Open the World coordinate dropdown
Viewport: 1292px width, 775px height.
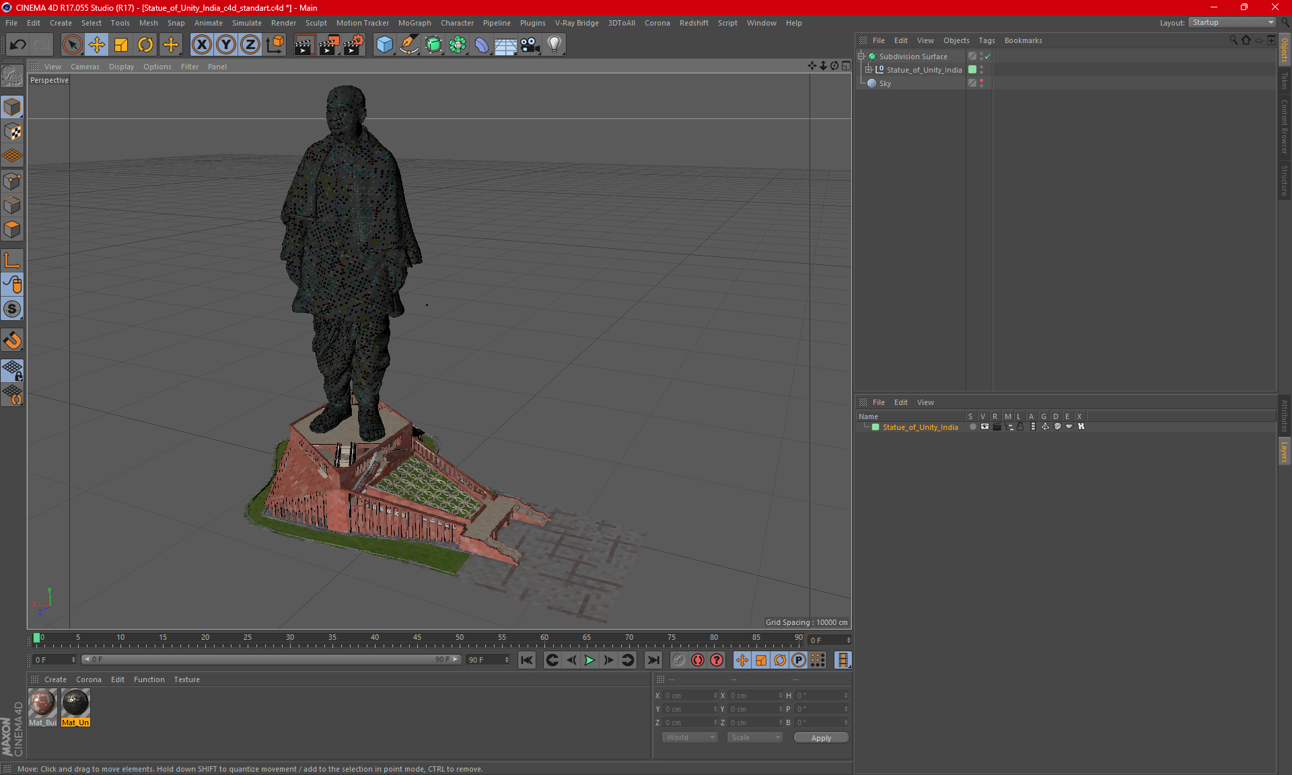[690, 737]
